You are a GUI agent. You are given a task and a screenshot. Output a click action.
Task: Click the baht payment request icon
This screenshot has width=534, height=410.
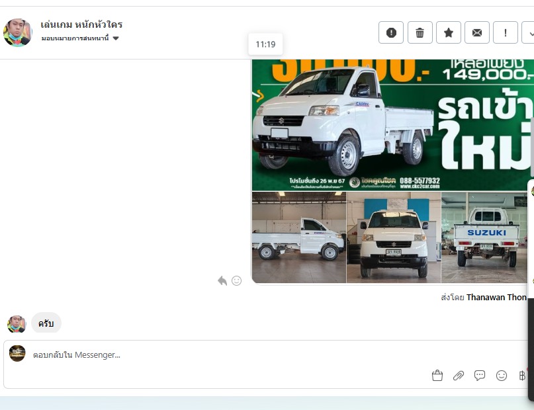(x=522, y=376)
